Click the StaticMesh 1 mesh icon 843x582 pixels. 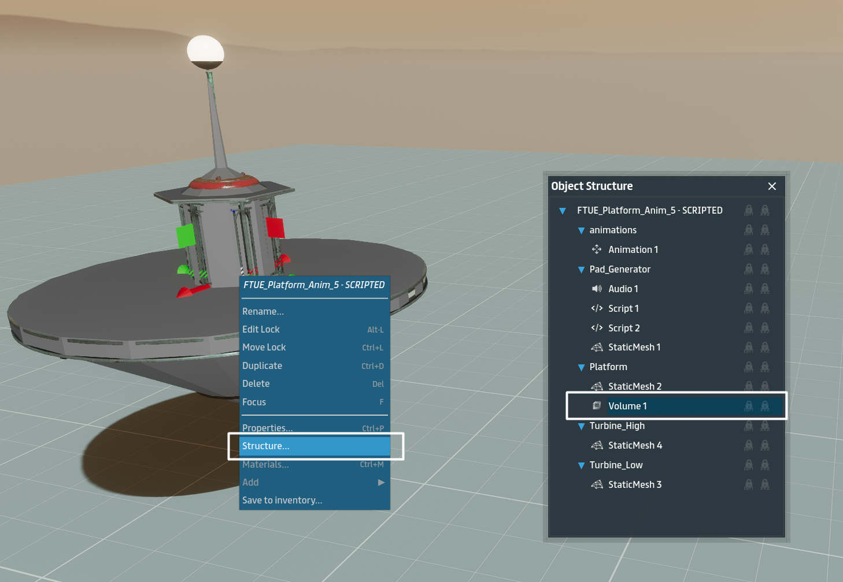(x=597, y=347)
